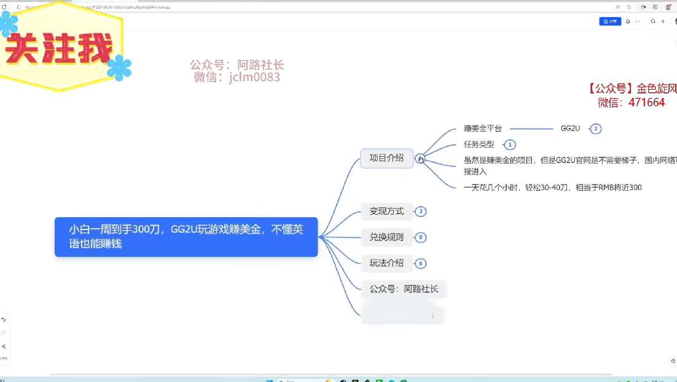
Task: Click the mind map structure icon
Action: (4, 346)
